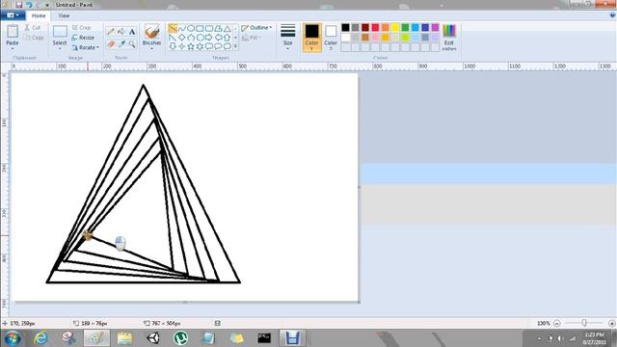Screen dimensions: 617x347
Task: Select the Triangle shape
Action: click(x=228, y=28)
